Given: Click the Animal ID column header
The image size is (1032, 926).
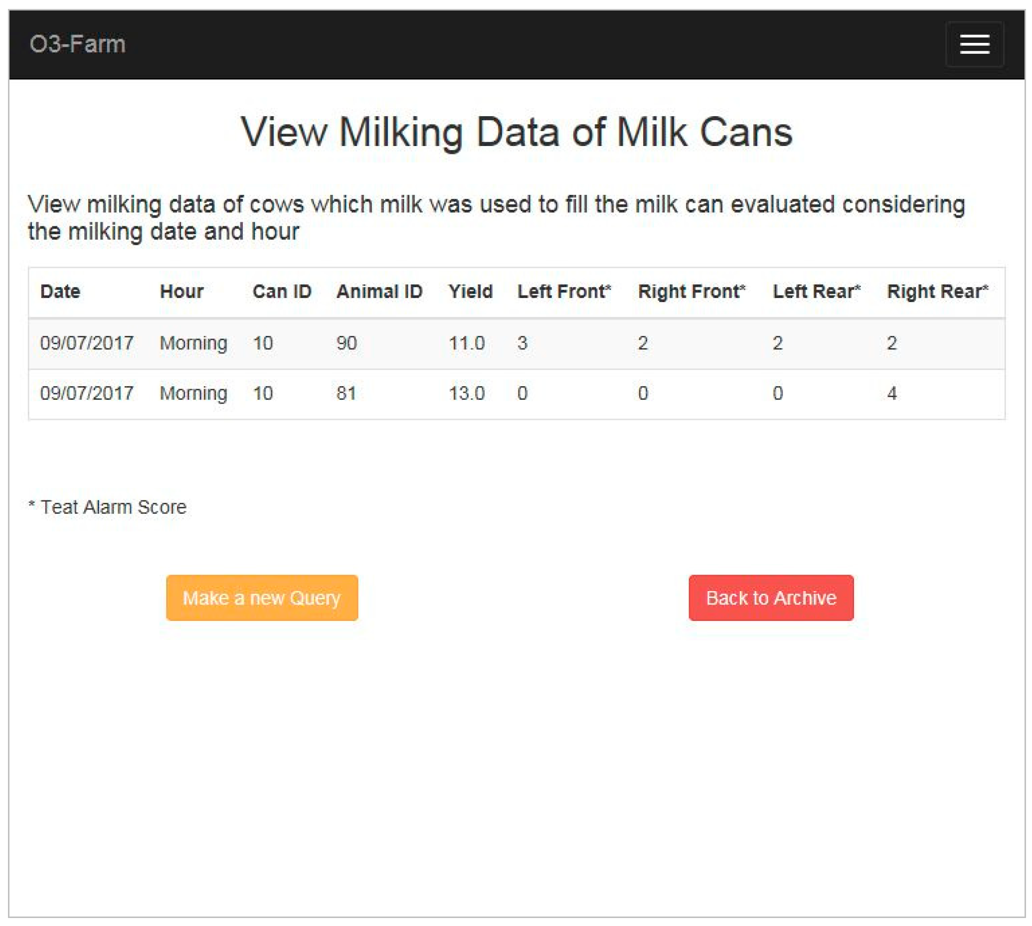Looking at the screenshot, I should pos(379,292).
